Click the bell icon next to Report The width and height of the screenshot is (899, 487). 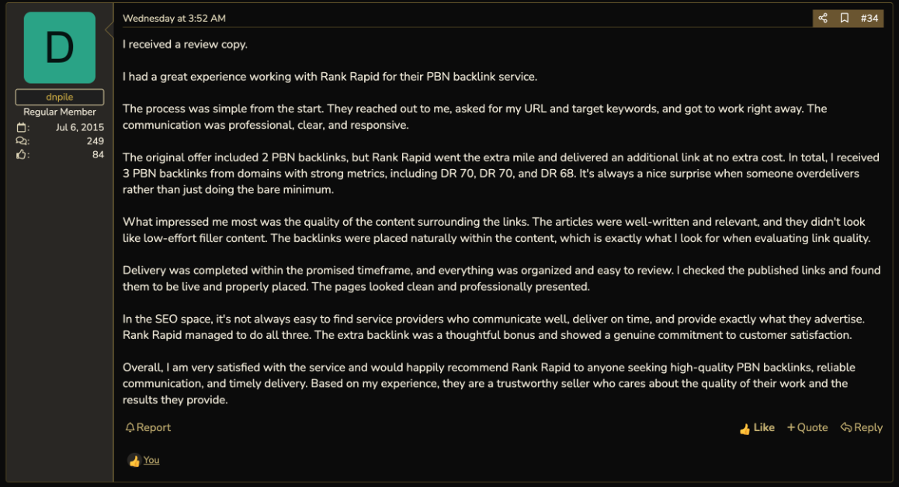(130, 427)
